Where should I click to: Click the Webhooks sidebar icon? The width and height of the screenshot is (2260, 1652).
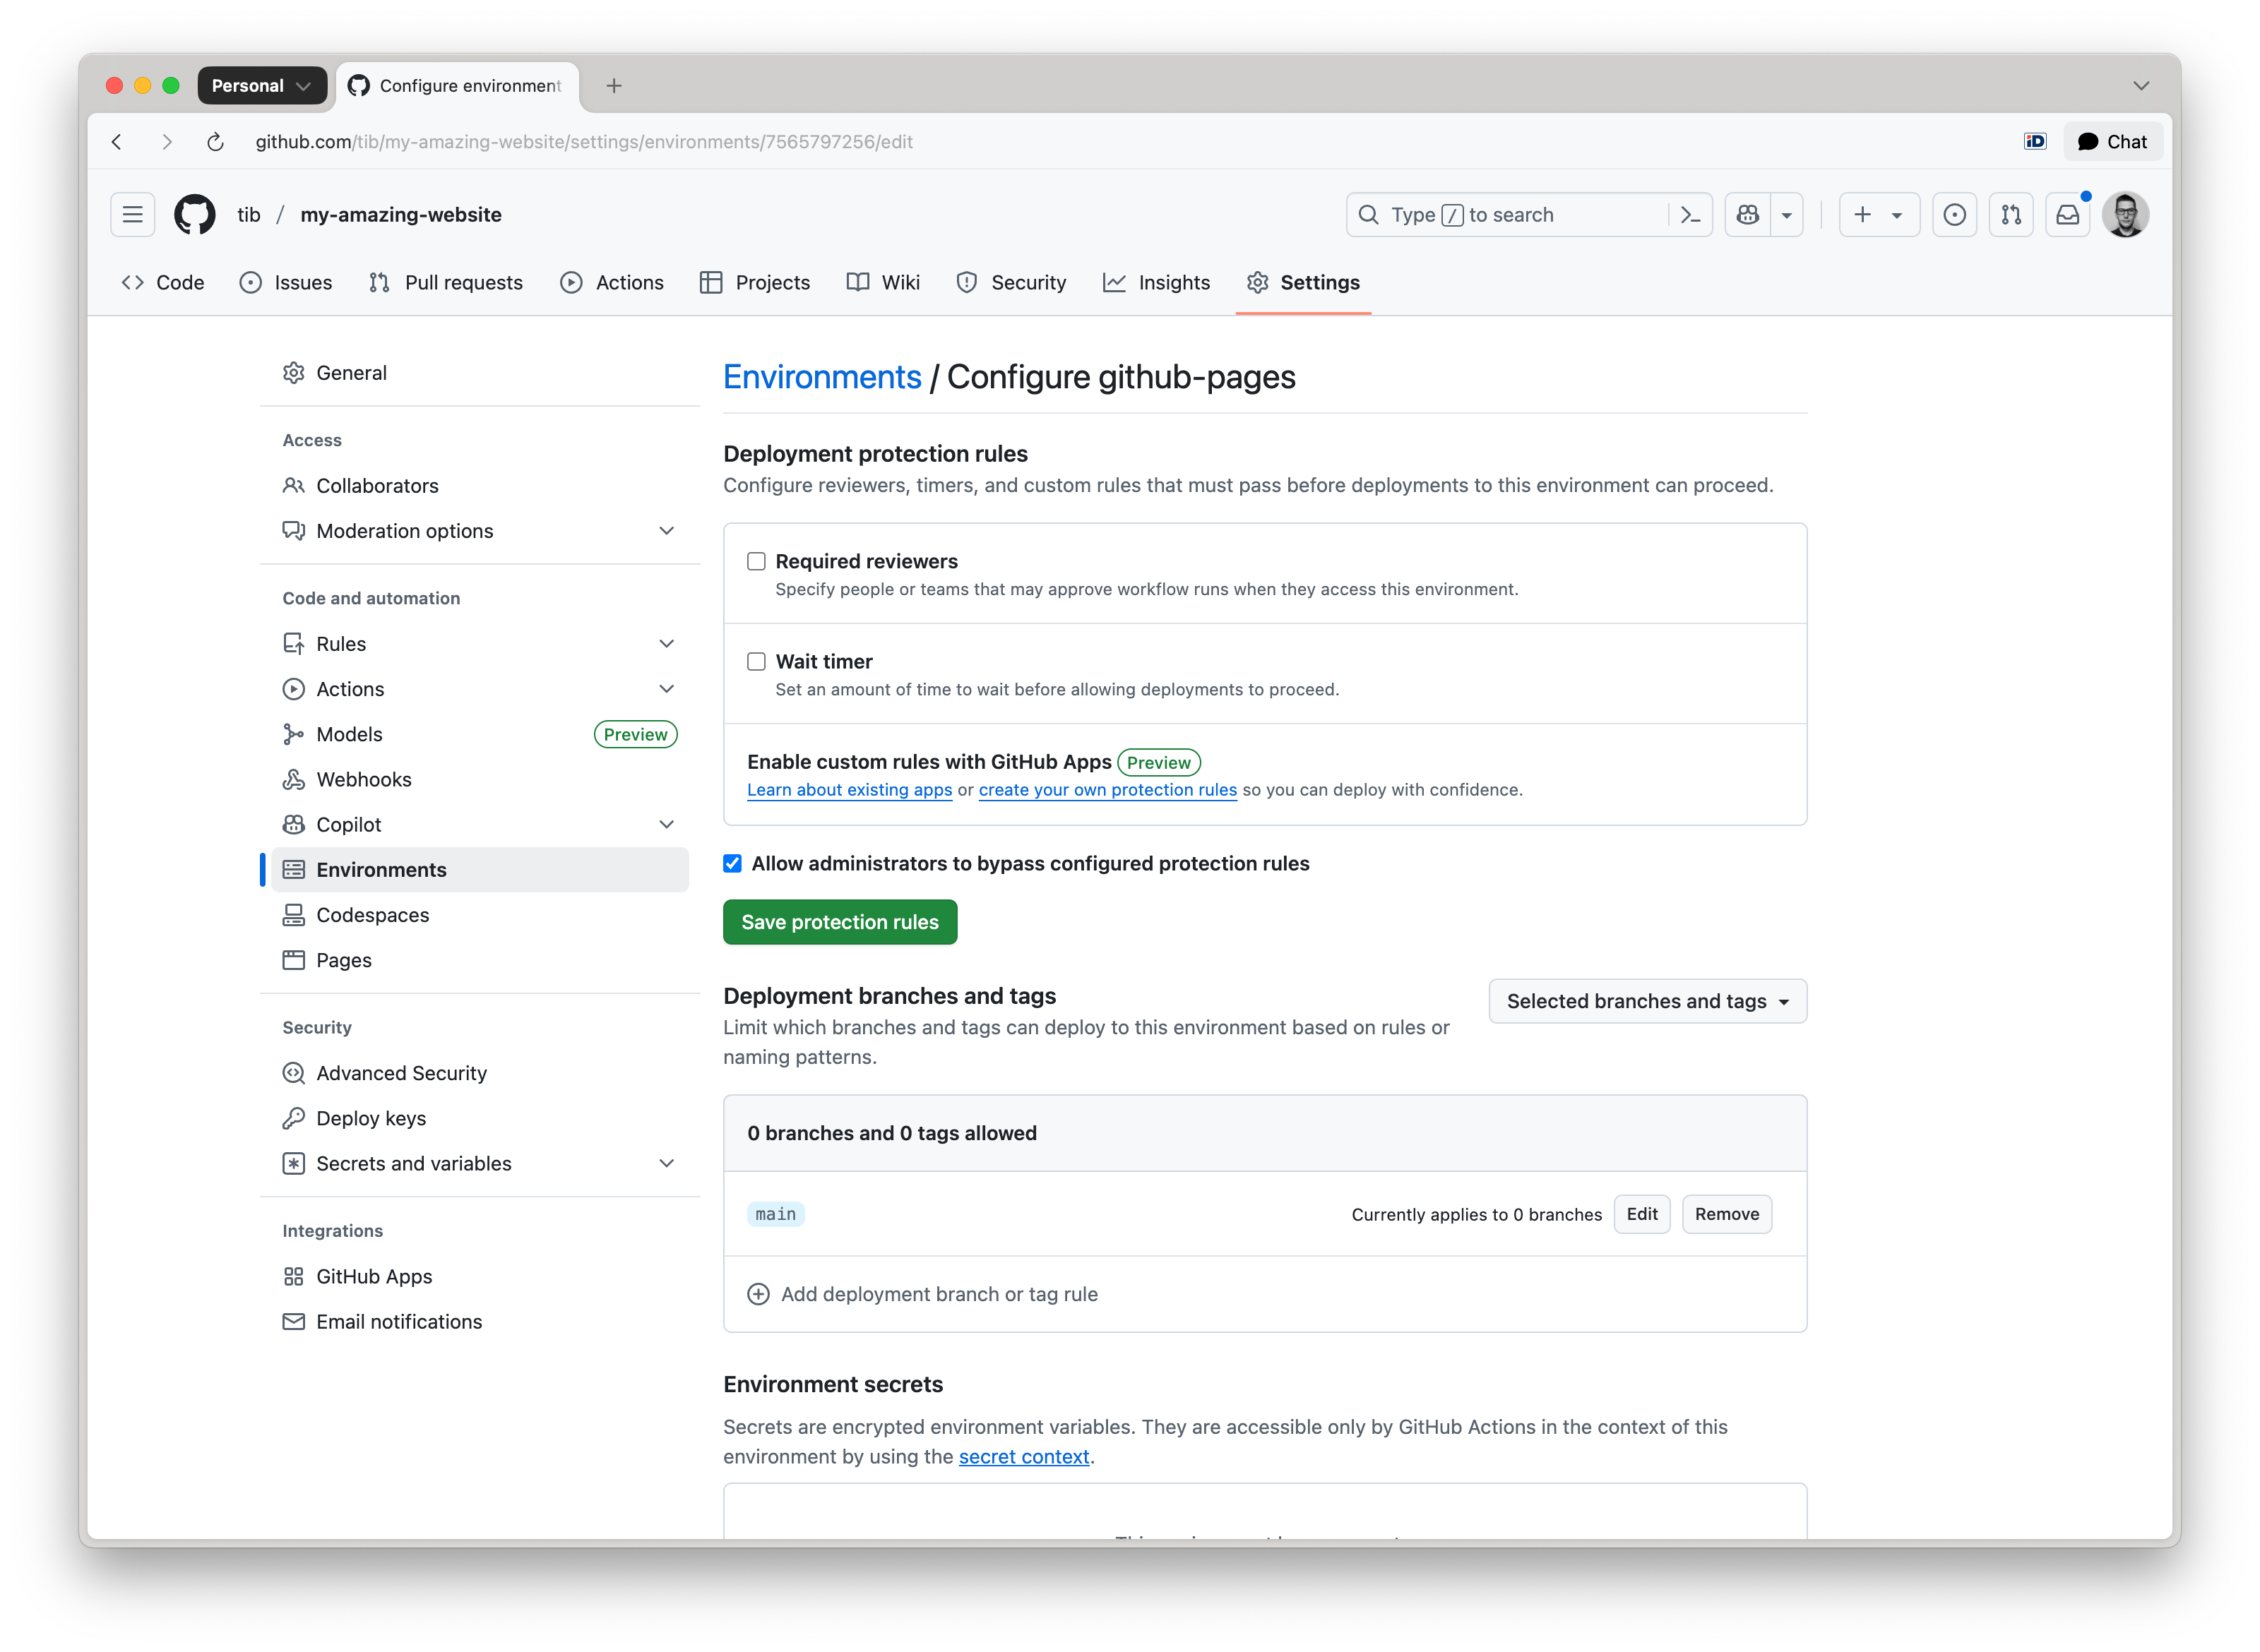pyautogui.click(x=293, y=780)
